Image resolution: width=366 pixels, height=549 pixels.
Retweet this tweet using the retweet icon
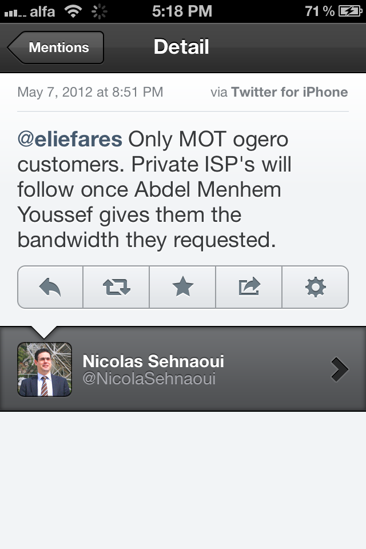tap(117, 287)
